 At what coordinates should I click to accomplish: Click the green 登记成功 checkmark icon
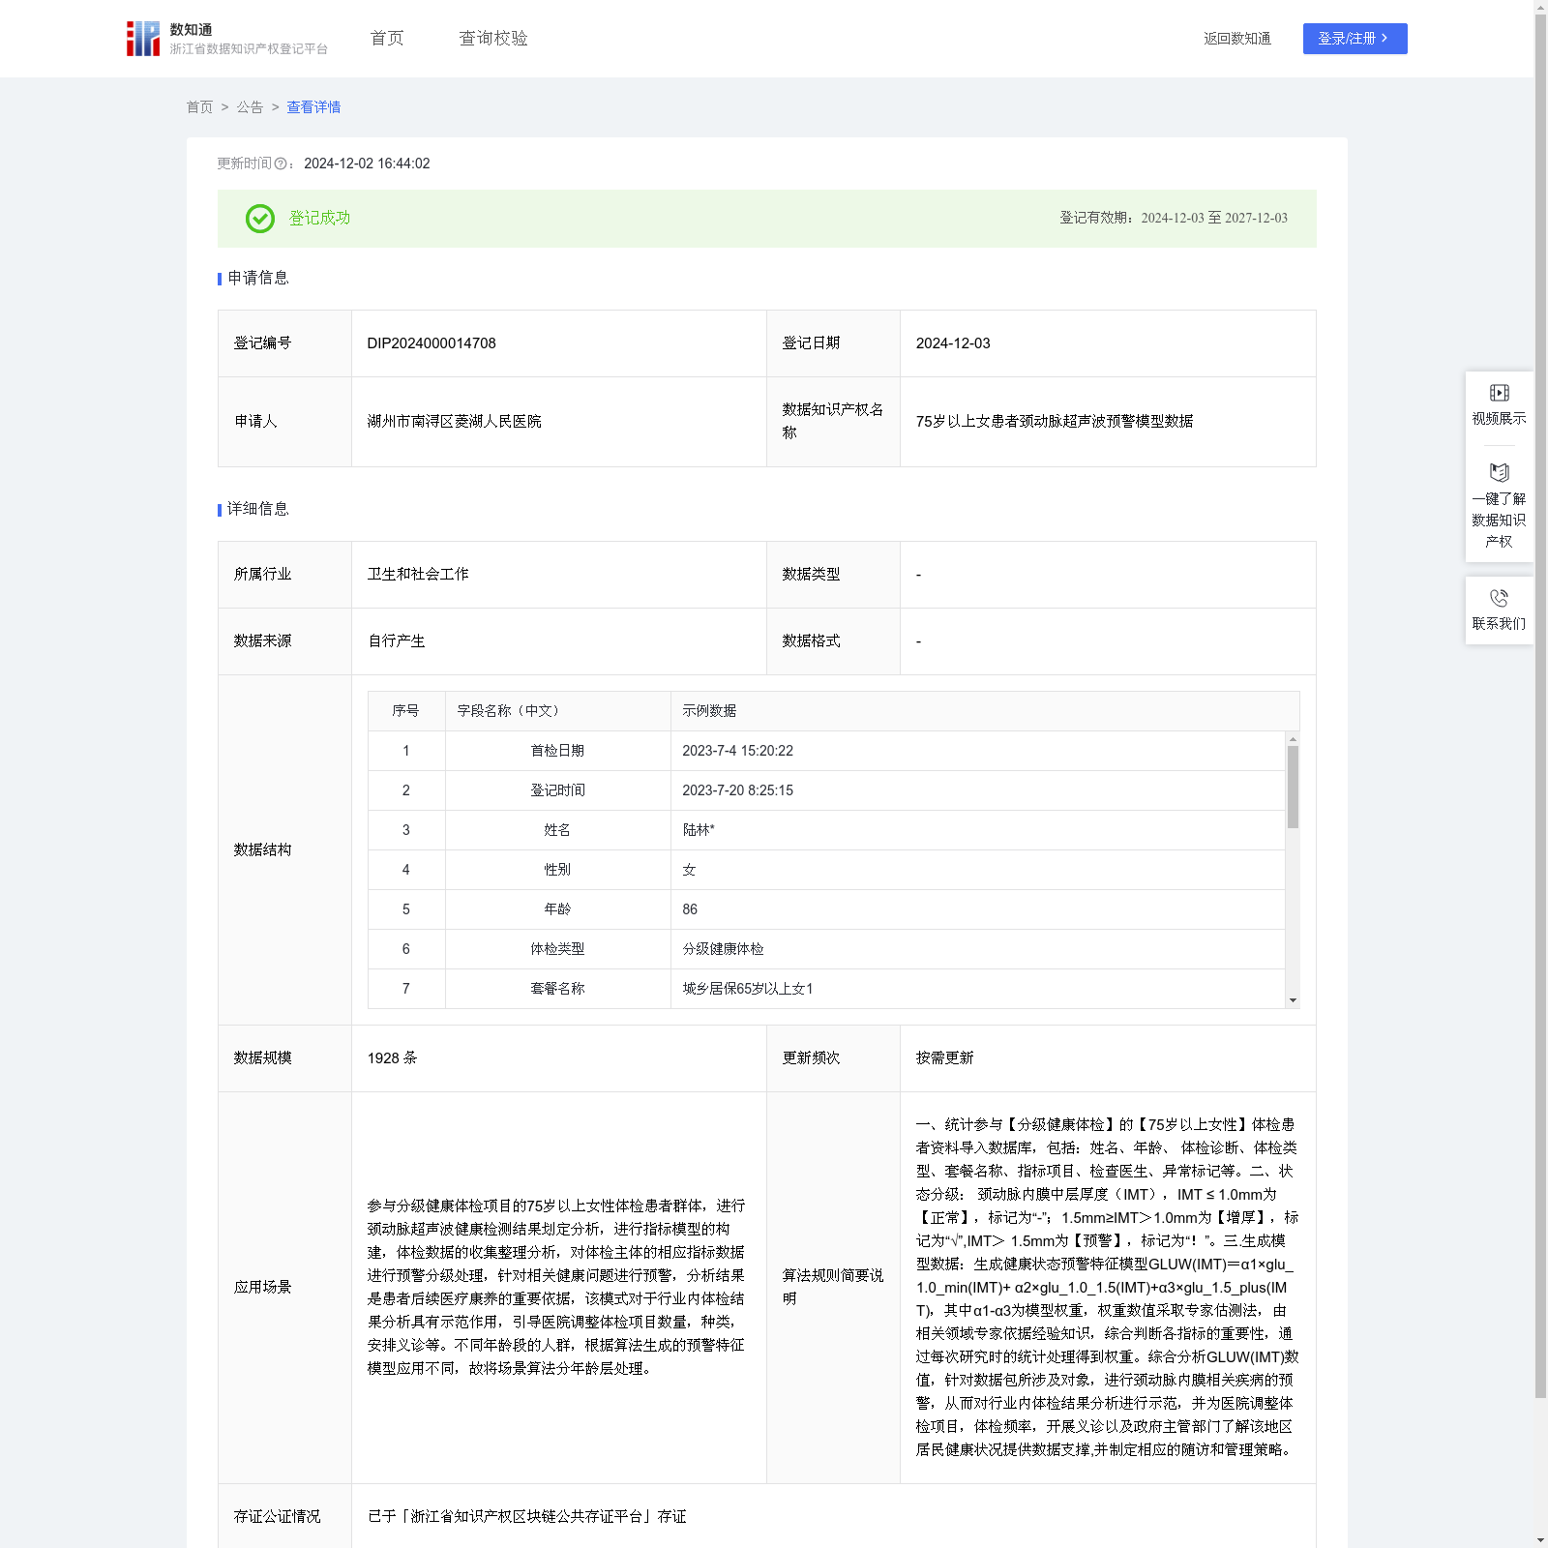click(x=259, y=219)
